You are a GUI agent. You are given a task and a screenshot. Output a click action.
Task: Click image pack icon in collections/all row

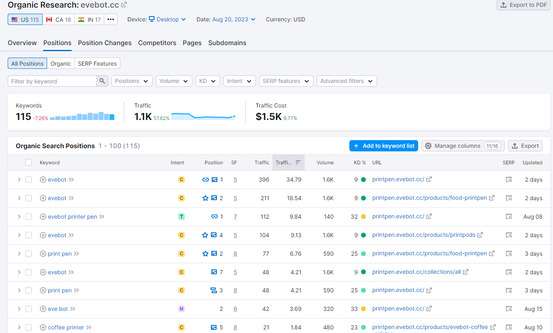(214, 272)
